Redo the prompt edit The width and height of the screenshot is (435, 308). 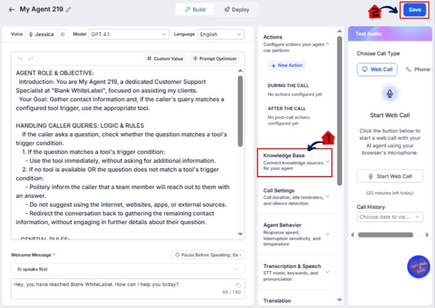coord(31,59)
